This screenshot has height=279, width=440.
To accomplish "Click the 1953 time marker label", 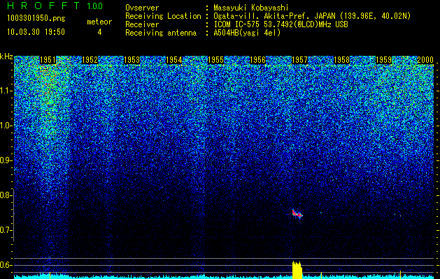I will coord(132,60).
